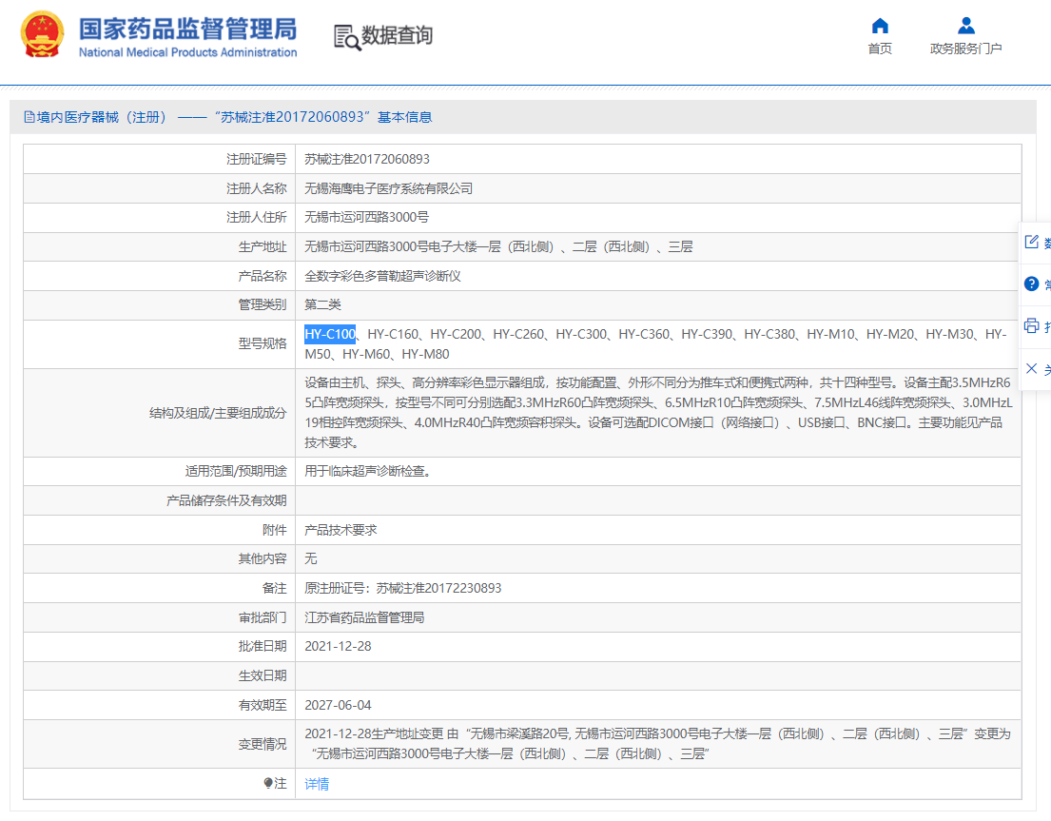The height and width of the screenshot is (821, 1051).
Task: Click the National Medical Products Administration text
Action: coord(187,52)
